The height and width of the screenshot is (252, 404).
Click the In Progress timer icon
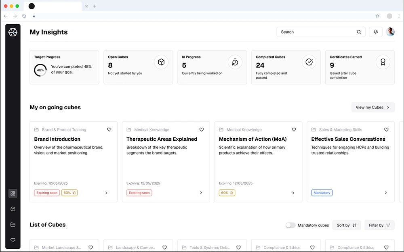click(235, 62)
